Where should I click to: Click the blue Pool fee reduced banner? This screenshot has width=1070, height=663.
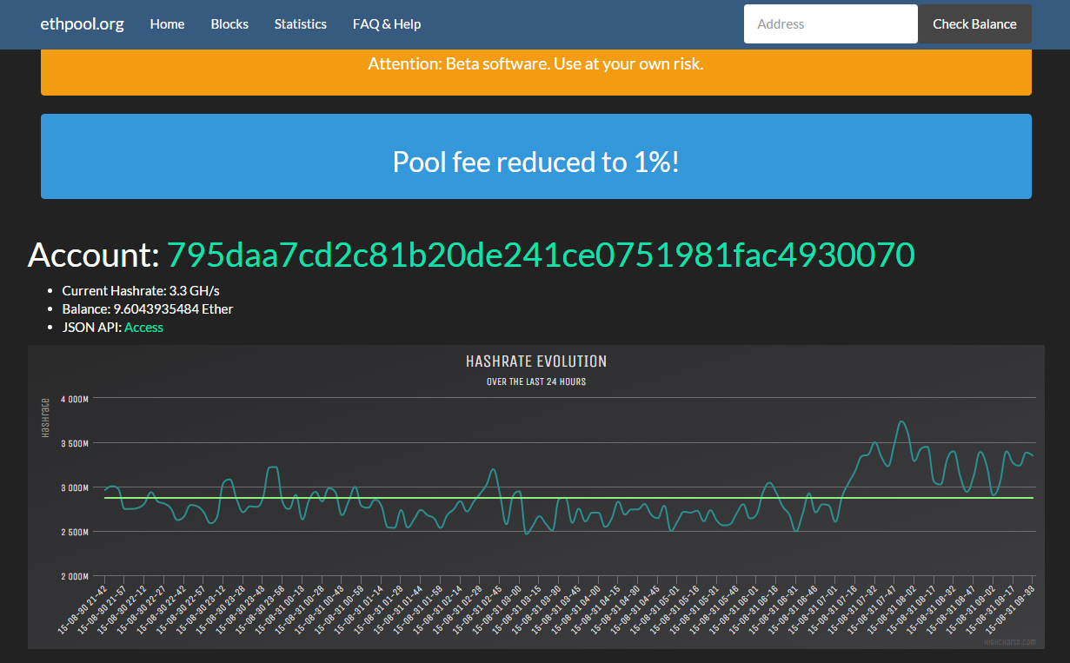[x=535, y=162]
